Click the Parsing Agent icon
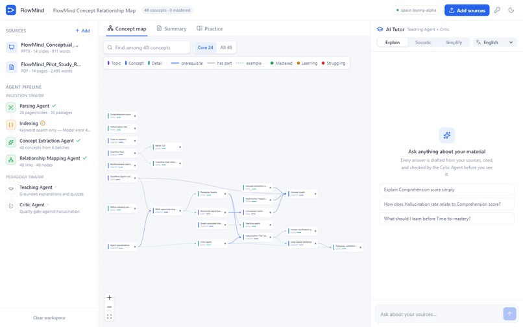The width and height of the screenshot is (523, 327). pyautogui.click(x=11, y=108)
